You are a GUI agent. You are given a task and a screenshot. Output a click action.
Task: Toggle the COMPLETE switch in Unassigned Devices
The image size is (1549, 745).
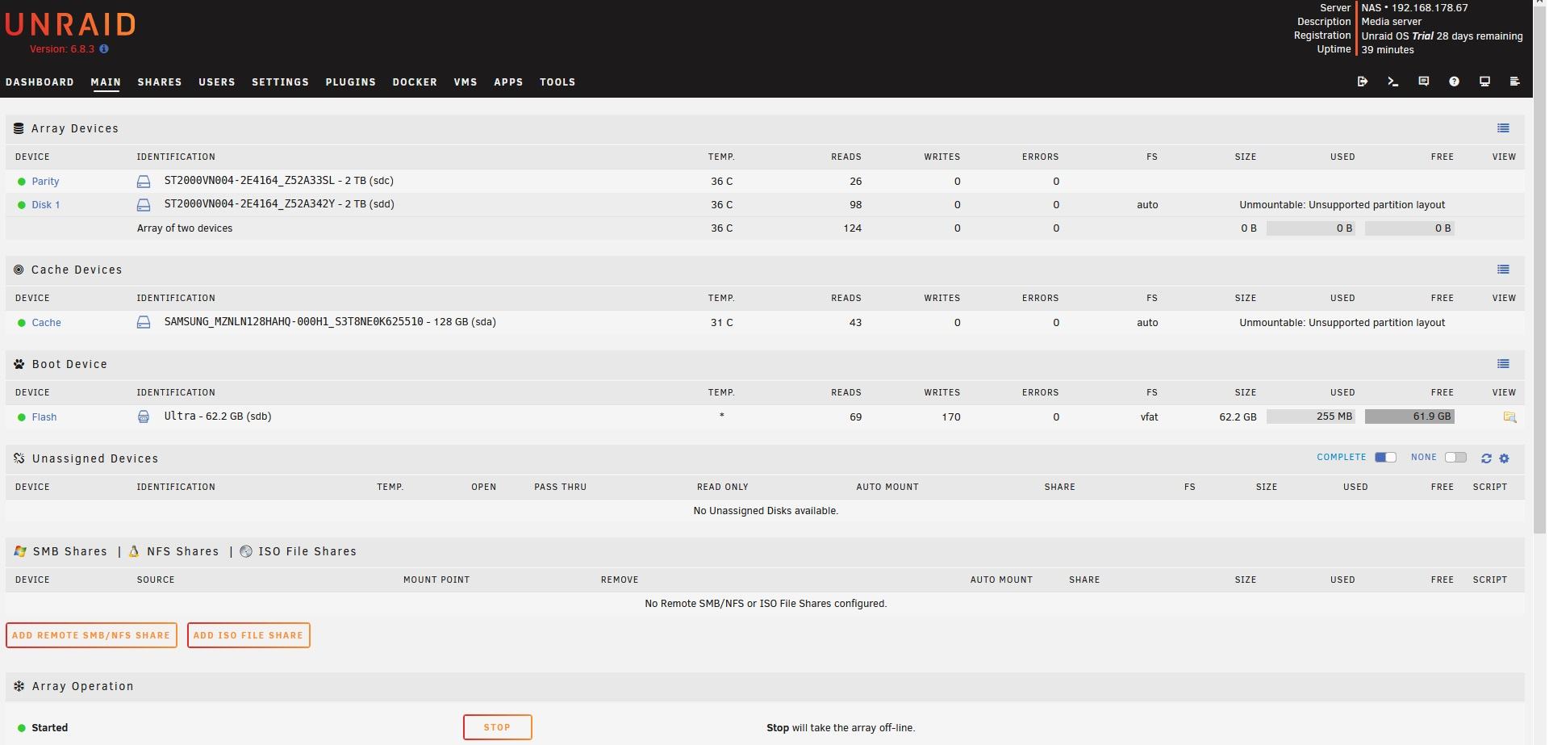tap(1385, 458)
